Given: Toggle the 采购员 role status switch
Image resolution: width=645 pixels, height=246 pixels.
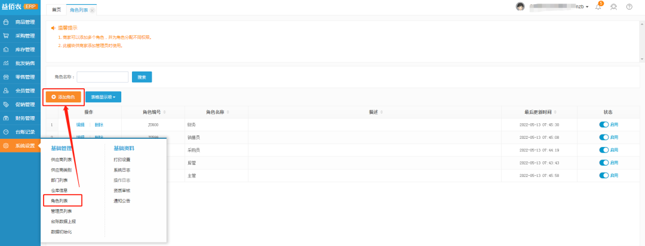Looking at the screenshot, I should [604, 150].
